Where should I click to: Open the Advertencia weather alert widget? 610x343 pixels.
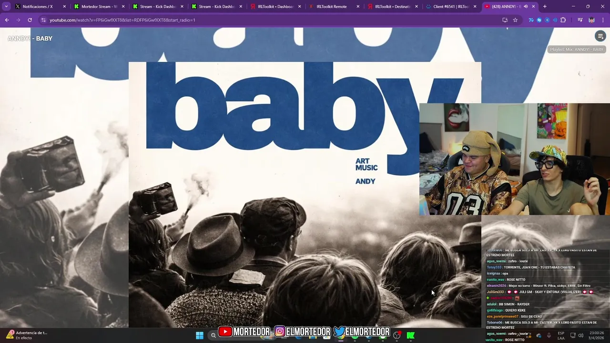tap(26, 335)
